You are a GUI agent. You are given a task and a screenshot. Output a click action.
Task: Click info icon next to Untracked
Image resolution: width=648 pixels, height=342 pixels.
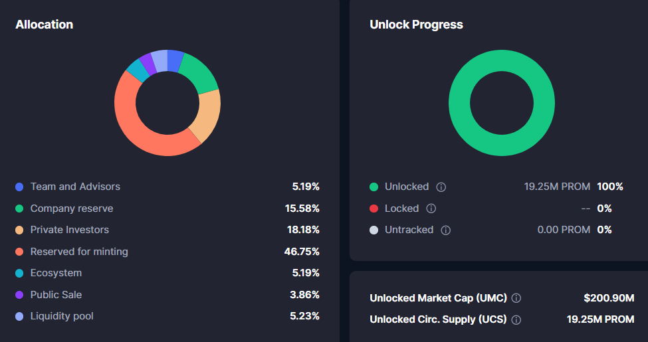pos(445,230)
